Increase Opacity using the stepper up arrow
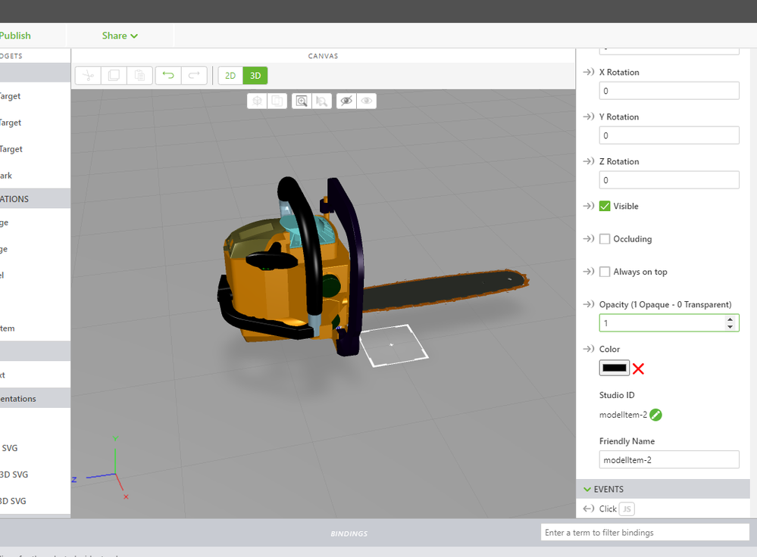Image resolution: width=757 pixels, height=557 pixels. 730,319
